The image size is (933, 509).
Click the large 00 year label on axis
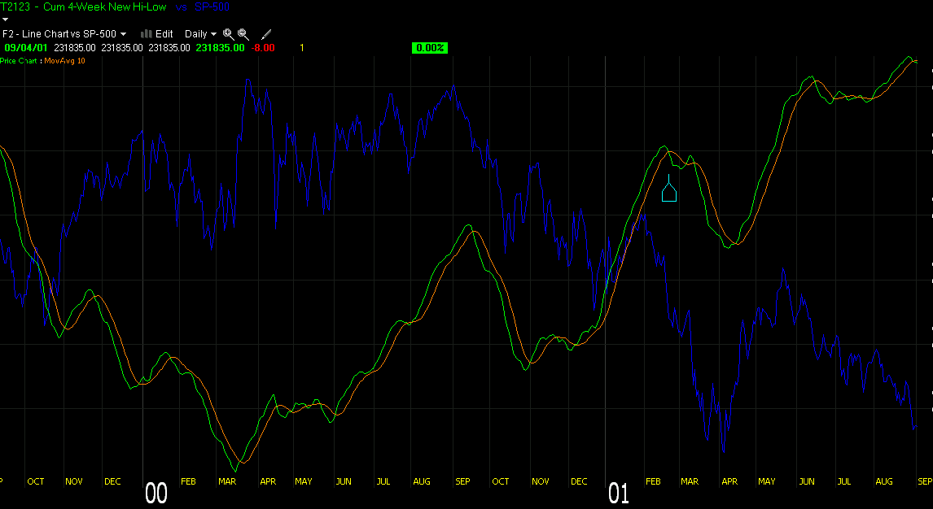click(x=156, y=494)
